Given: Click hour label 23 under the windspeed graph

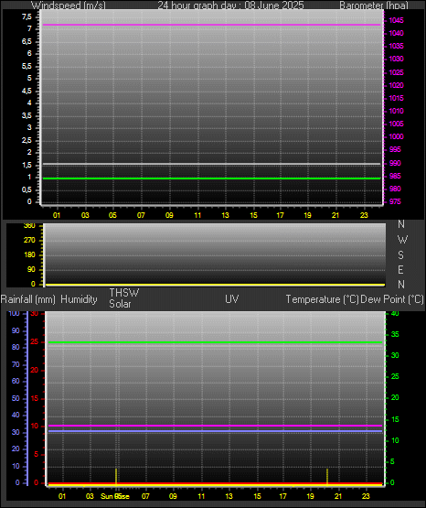Looking at the screenshot, I should point(364,215).
